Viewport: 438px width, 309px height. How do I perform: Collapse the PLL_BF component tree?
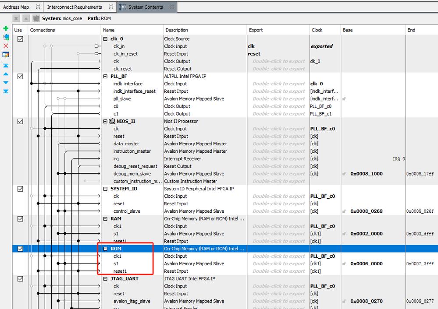pyautogui.click(x=105, y=76)
